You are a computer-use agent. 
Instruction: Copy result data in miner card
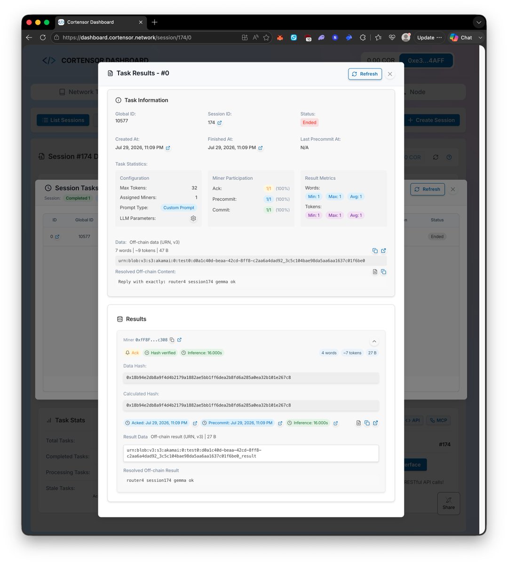(367, 423)
